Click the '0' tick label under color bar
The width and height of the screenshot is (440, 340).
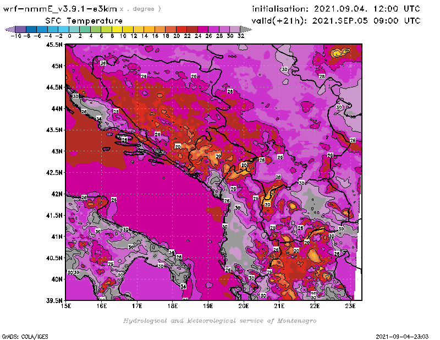pos(69,36)
